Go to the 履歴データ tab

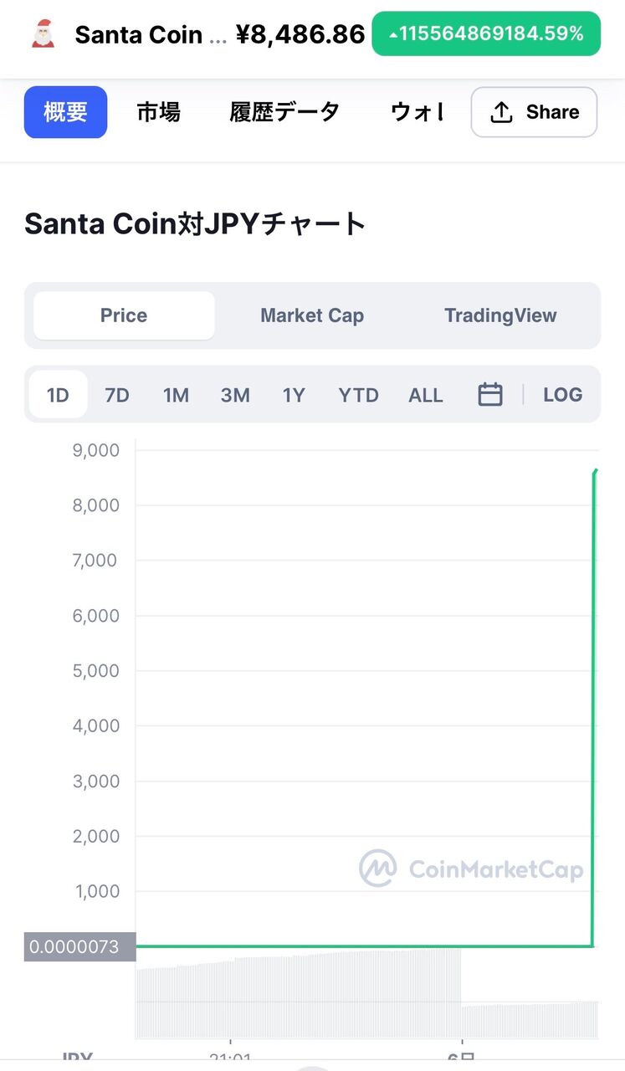coord(284,112)
